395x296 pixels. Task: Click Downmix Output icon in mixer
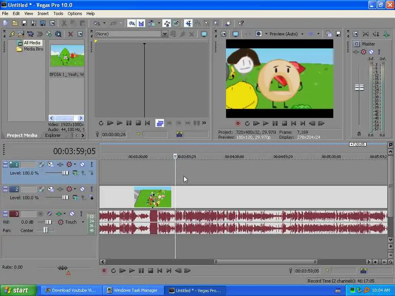(x=365, y=34)
